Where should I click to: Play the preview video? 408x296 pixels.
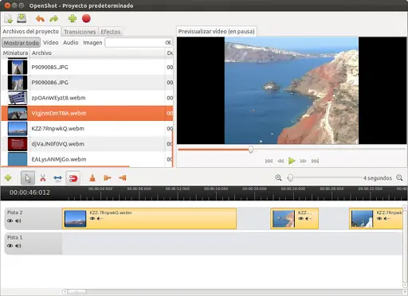point(292,161)
